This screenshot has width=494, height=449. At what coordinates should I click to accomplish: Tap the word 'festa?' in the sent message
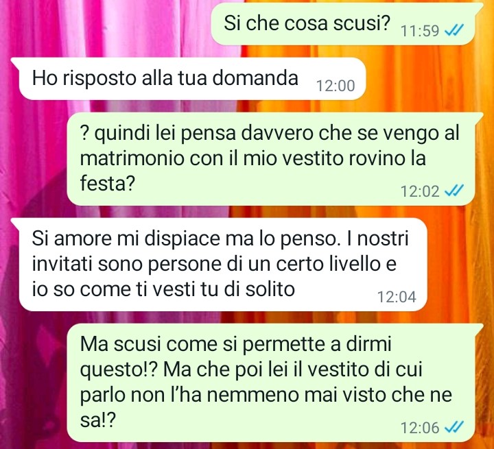pos(108,183)
